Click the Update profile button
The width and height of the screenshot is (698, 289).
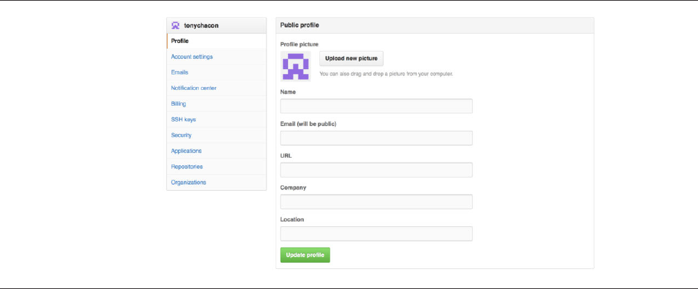point(305,255)
